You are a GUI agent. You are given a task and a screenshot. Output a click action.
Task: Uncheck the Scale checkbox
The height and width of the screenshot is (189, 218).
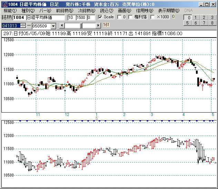[100, 17]
